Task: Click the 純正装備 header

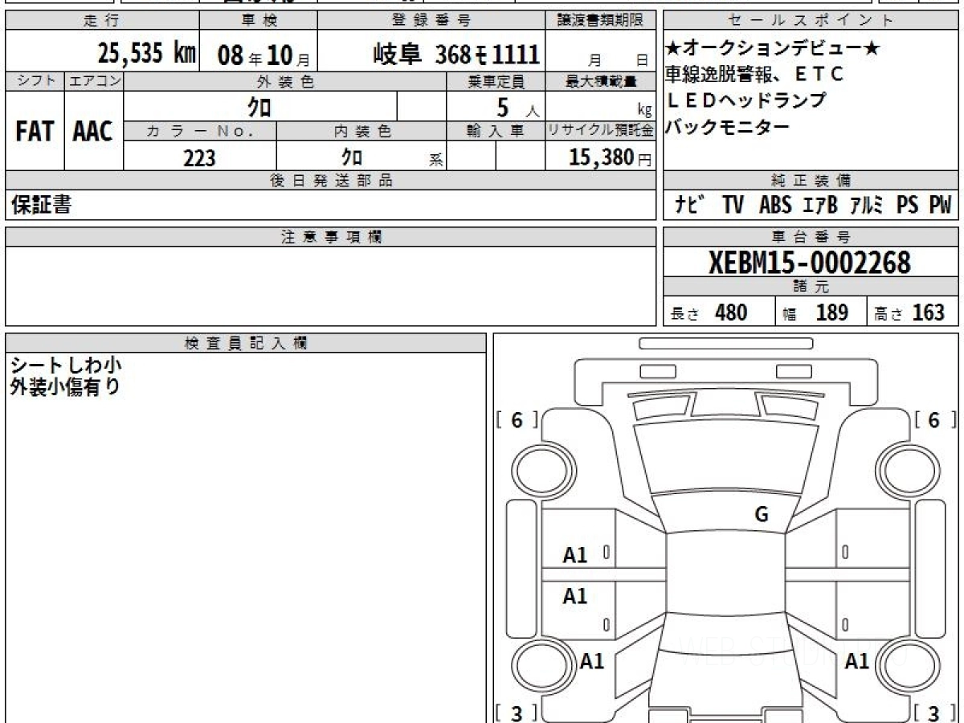Action: pyautogui.click(x=811, y=181)
